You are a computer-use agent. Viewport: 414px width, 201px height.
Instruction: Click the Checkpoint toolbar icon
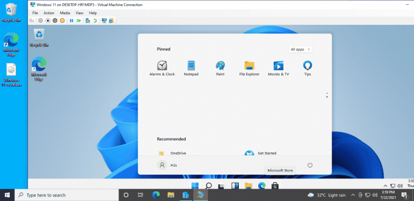[x=88, y=20]
